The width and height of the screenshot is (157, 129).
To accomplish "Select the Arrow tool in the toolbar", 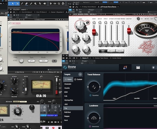I will click(x=13, y=4).
